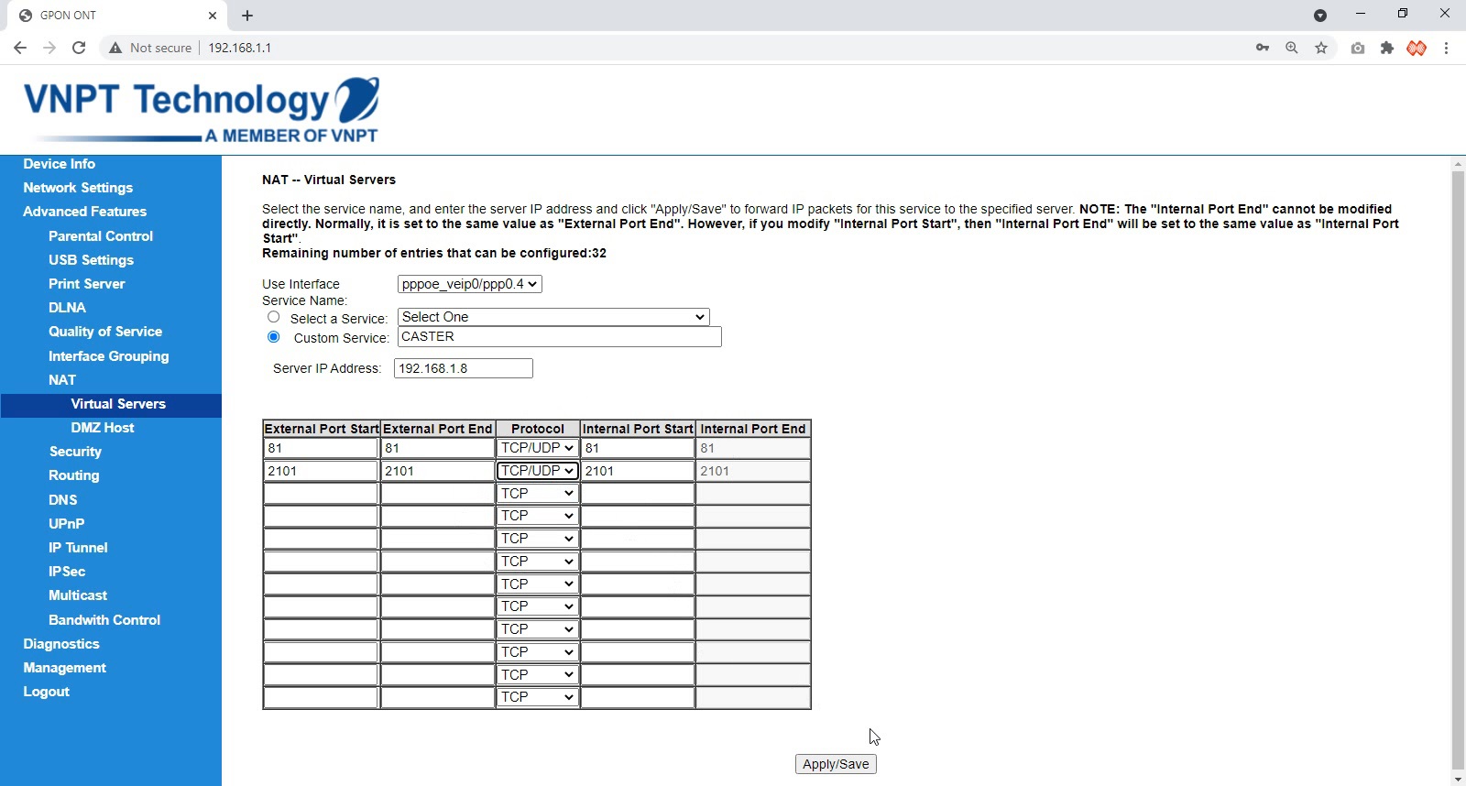Click the Custom Service text field
The image size is (1466, 786).
click(x=559, y=337)
